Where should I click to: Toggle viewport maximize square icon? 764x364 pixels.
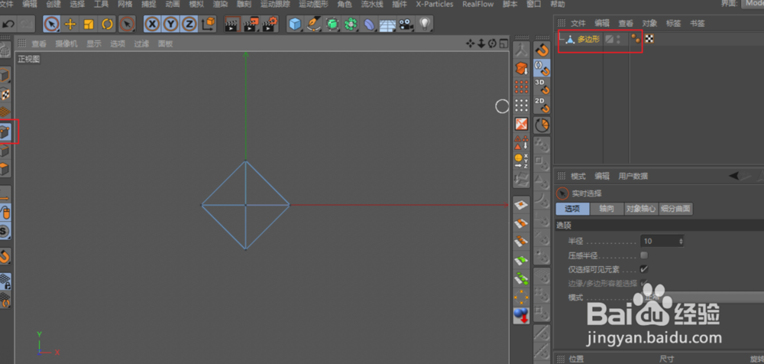(503, 44)
